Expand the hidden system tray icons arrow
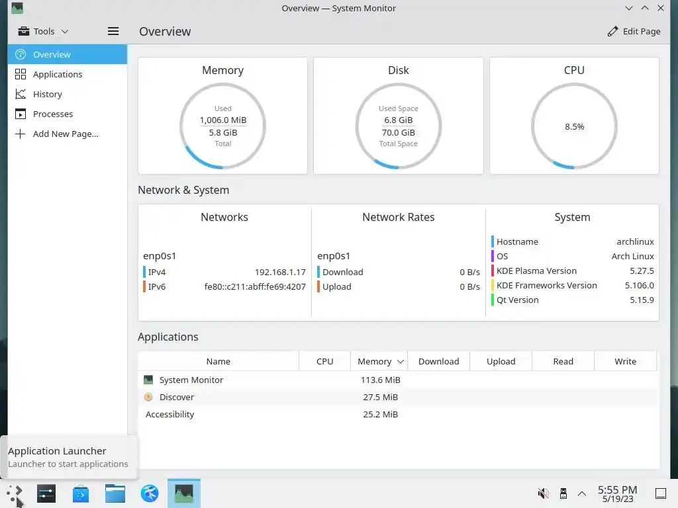This screenshot has height=508, width=678. (x=582, y=493)
